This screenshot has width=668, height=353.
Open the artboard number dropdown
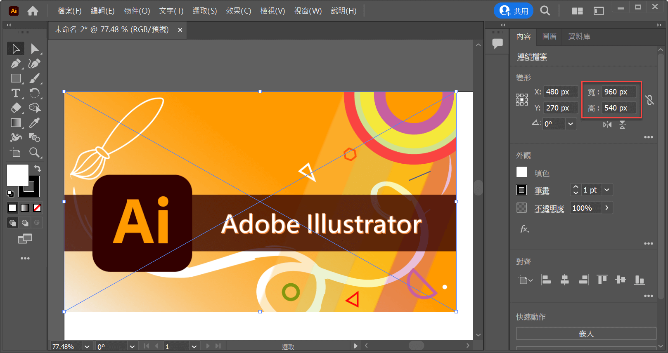coord(194,346)
